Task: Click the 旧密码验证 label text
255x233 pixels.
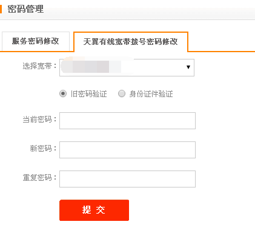Action: [x=88, y=94]
